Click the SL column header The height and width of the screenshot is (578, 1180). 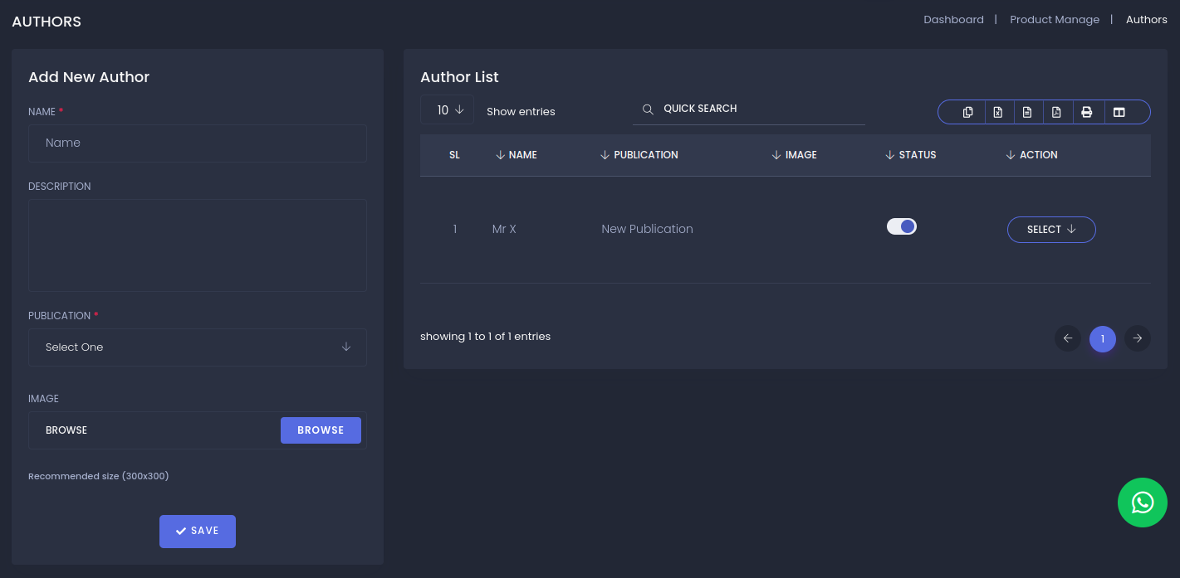point(454,155)
